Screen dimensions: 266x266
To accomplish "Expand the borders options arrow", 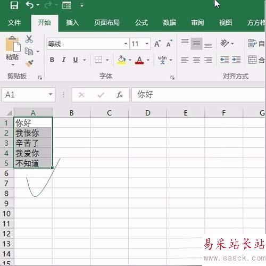I will pyautogui.click(x=107, y=60).
